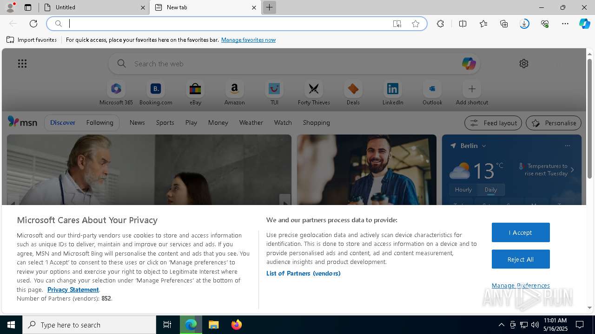Open Copilot sidebar icon

pyautogui.click(x=585, y=24)
